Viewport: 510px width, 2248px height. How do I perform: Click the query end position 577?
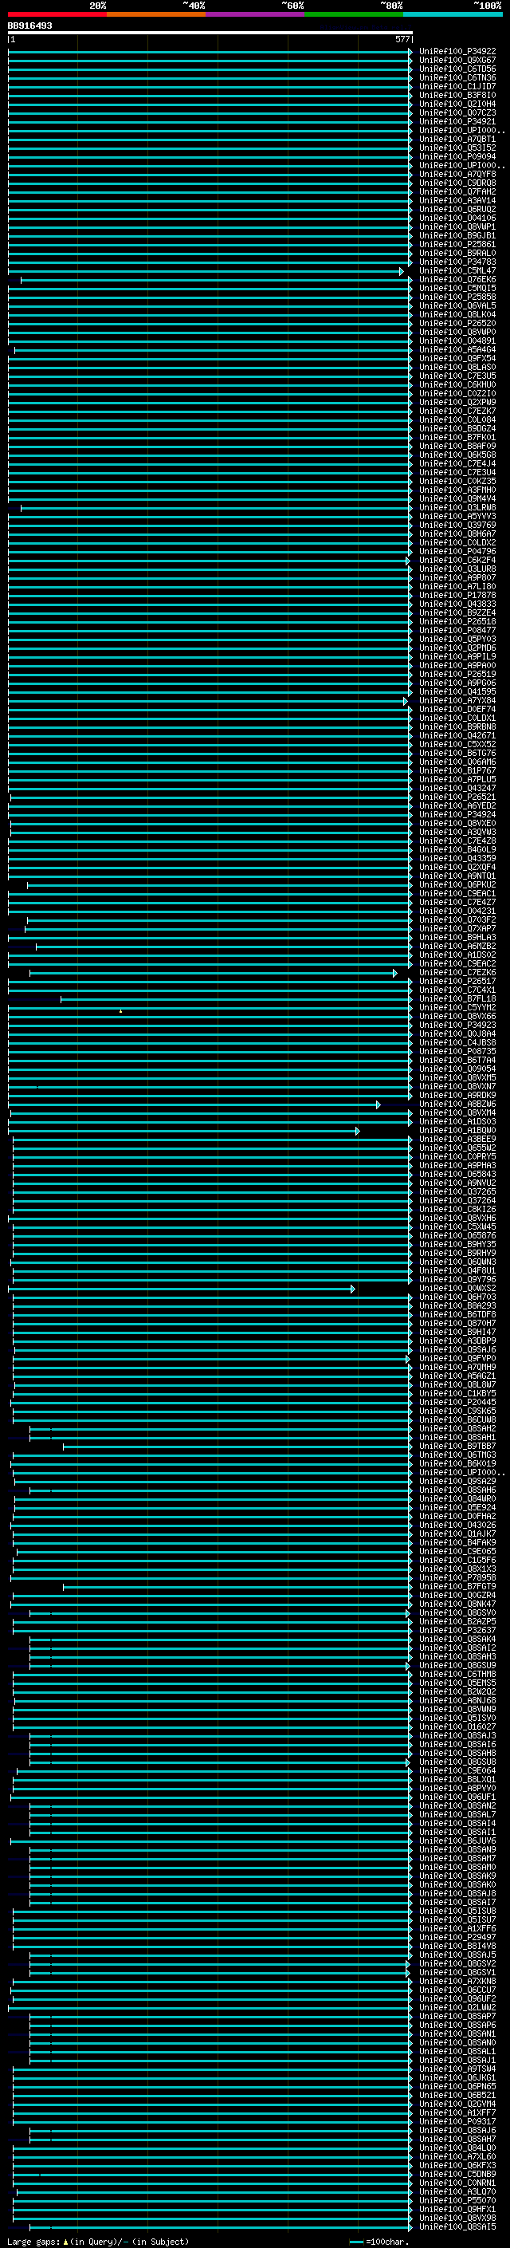tap(402, 39)
